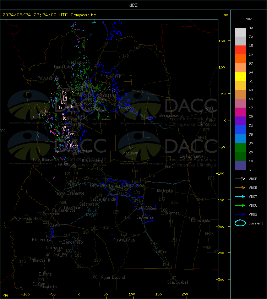Click the 'Bardas_B' map label
Viewport: 267px width, 299px height.
click(x=42, y=260)
